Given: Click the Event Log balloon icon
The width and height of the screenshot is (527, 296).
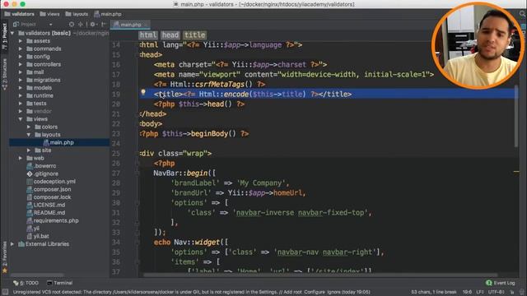Looking at the screenshot, I should coord(488,283).
